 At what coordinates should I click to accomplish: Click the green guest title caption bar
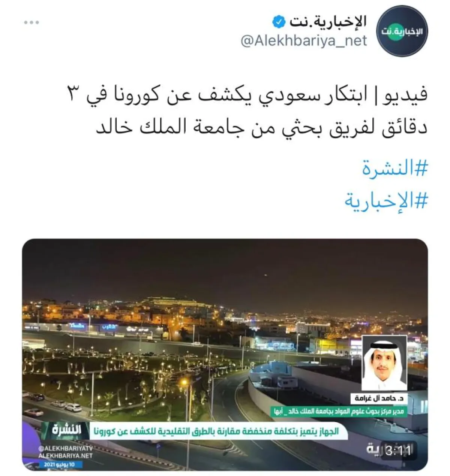point(339,411)
